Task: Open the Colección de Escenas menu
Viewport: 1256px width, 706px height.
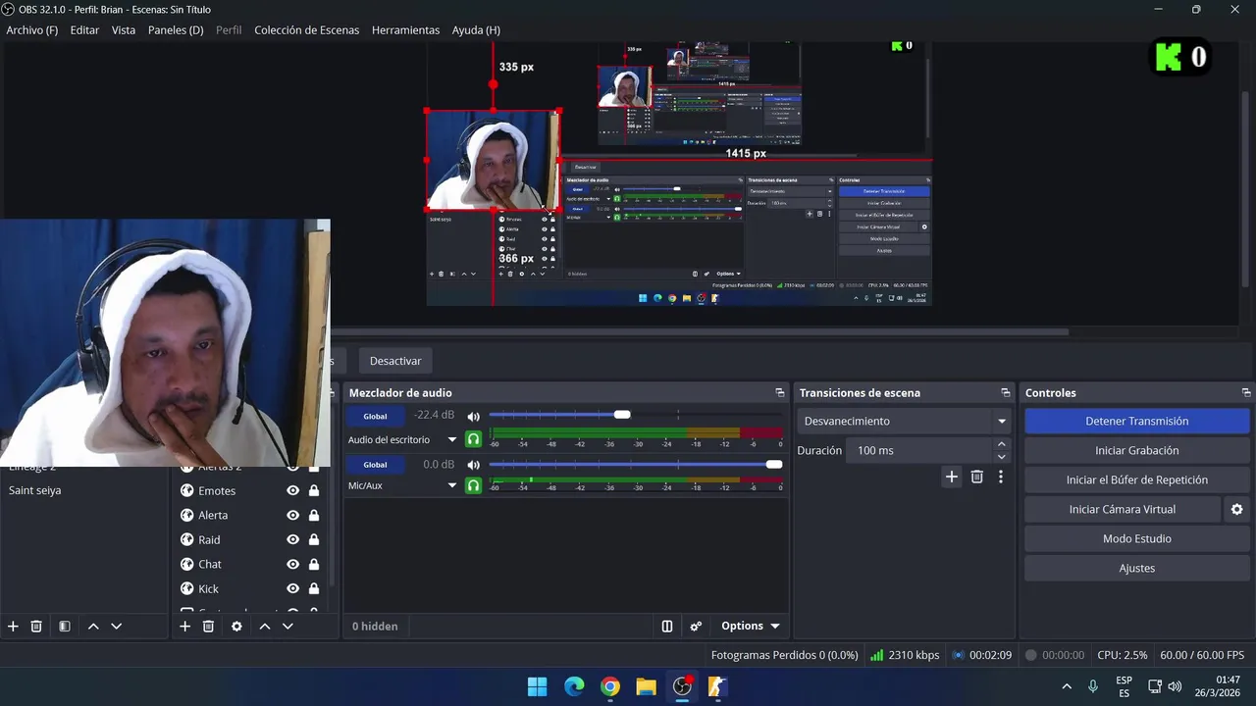Action: [x=307, y=30]
